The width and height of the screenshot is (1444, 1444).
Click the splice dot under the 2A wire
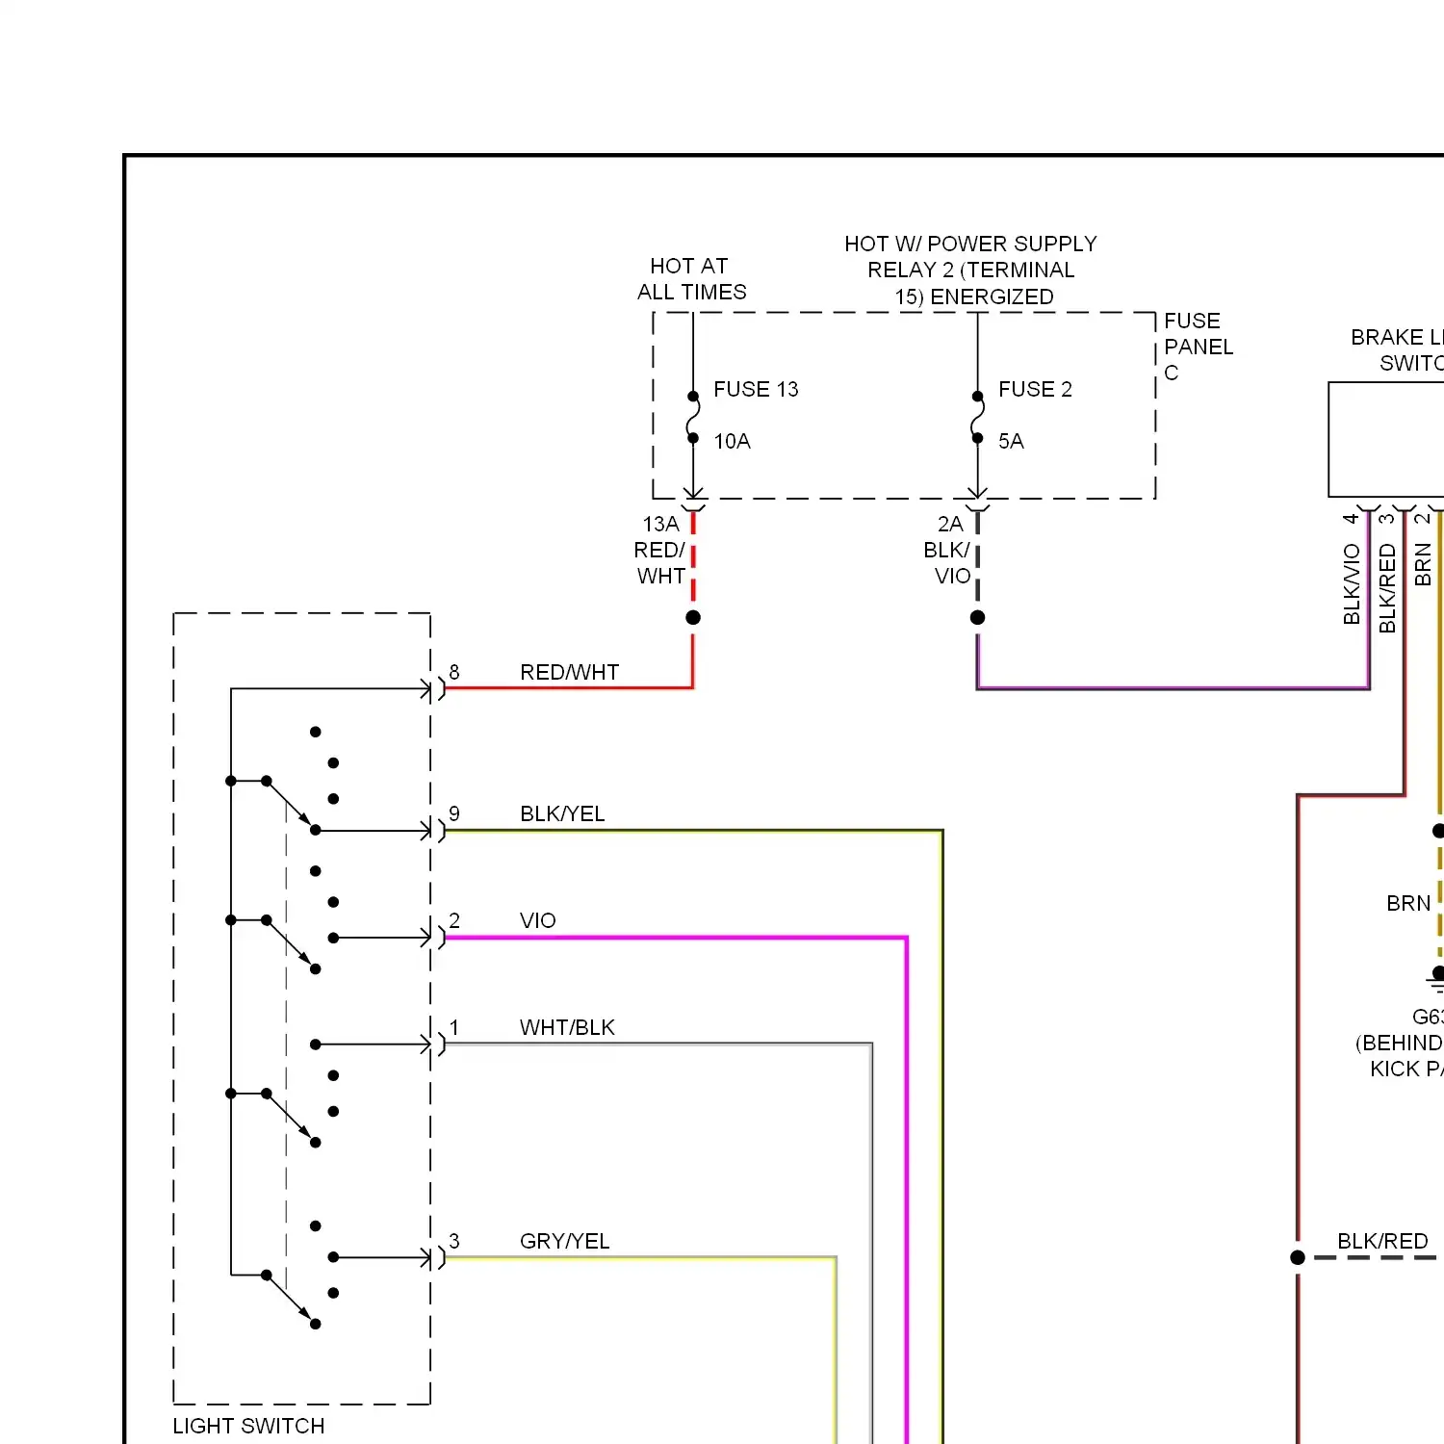coord(977,617)
